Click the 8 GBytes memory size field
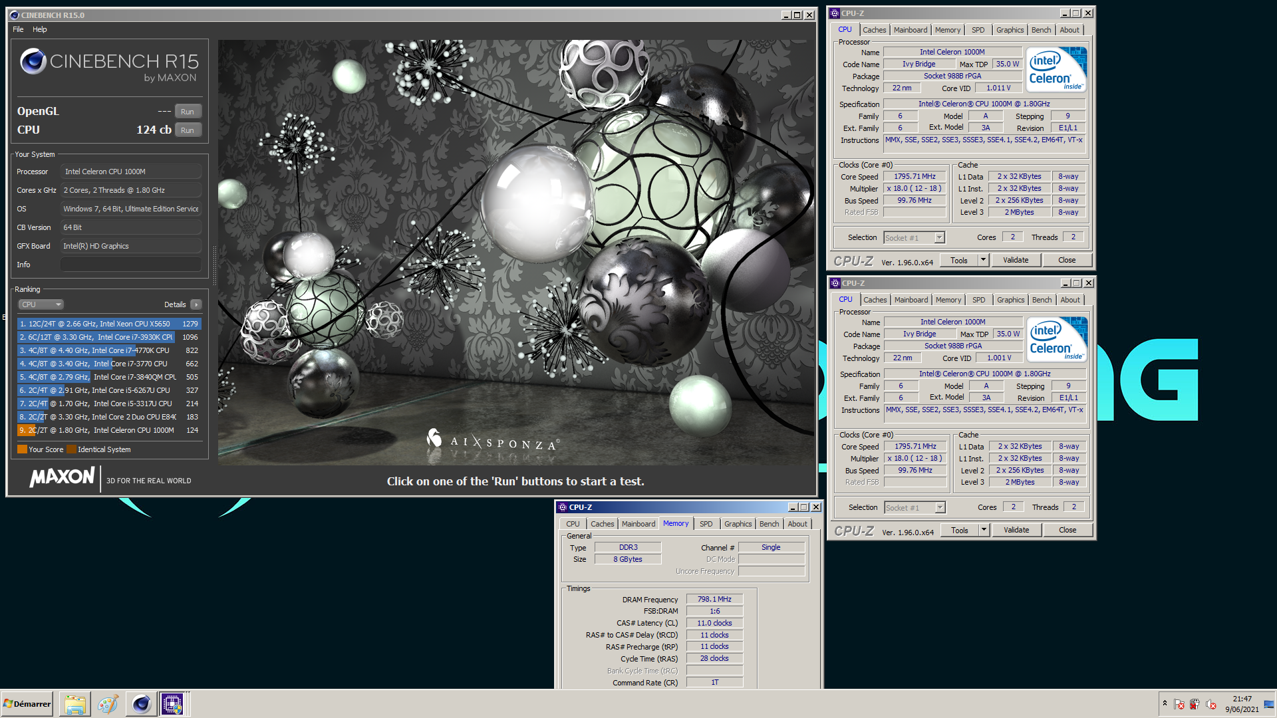The height and width of the screenshot is (718, 1277). click(627, 560)
